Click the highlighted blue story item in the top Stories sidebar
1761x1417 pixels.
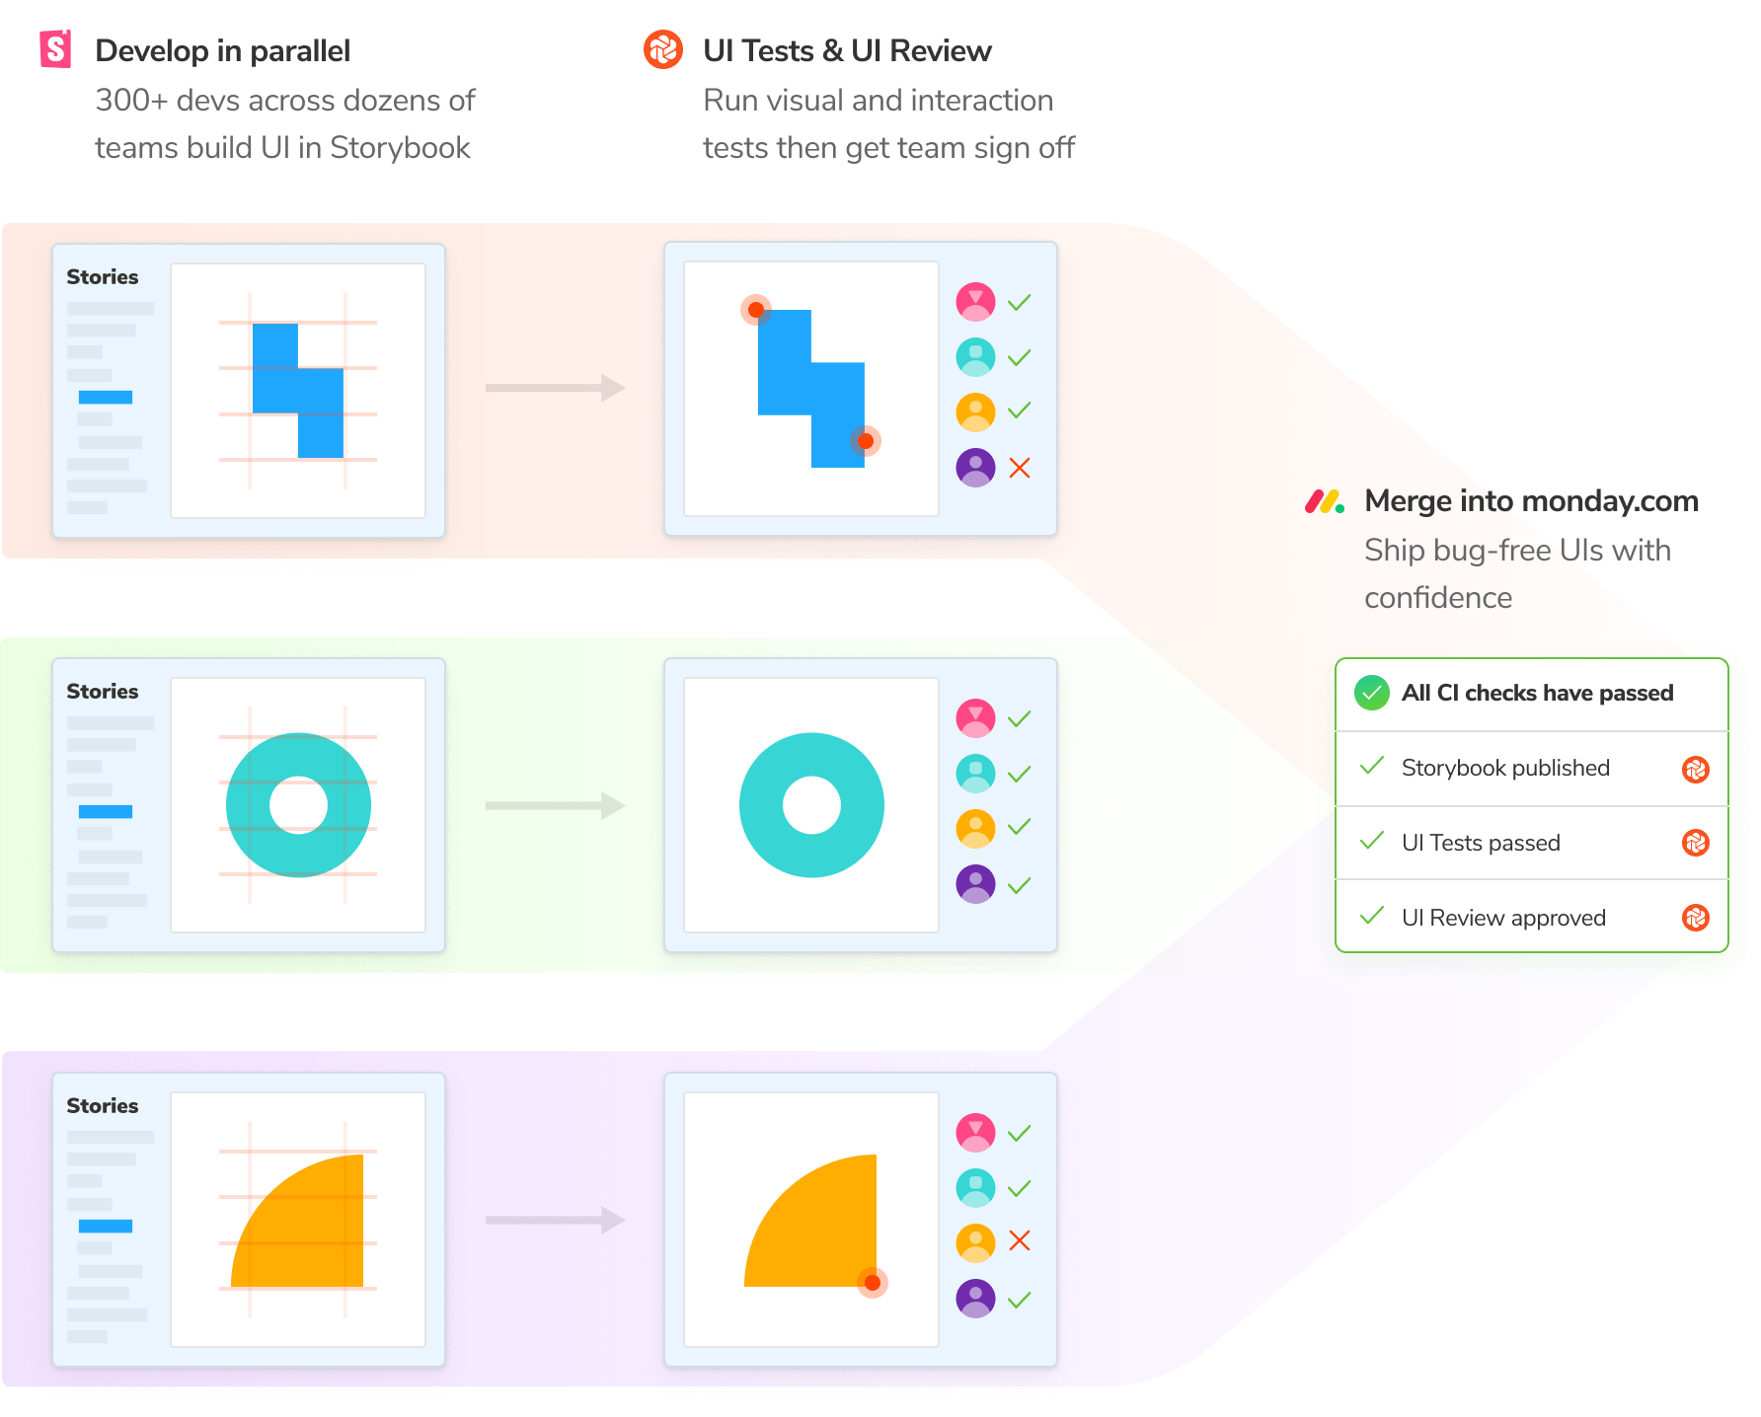point(106,398)
